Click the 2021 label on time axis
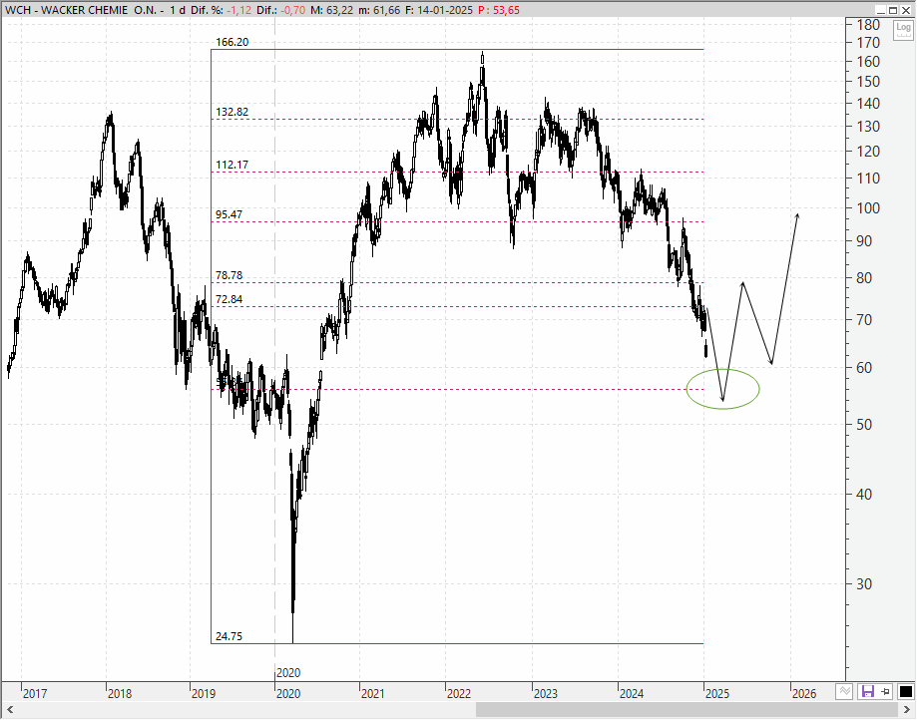The image size is (917, 720). pos(372,694)
